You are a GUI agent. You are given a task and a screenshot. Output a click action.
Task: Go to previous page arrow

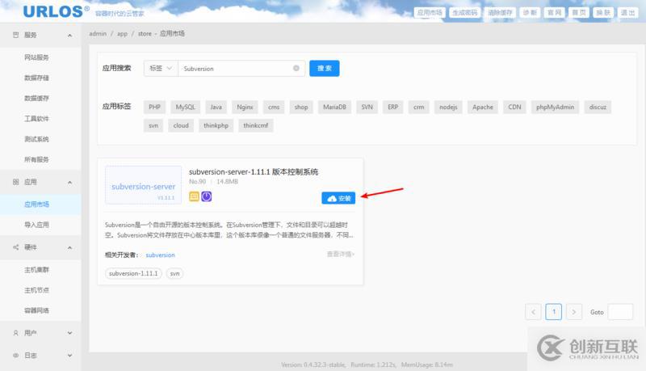point(533,311)
